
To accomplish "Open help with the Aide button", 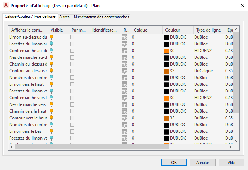I will coord(231,162).
